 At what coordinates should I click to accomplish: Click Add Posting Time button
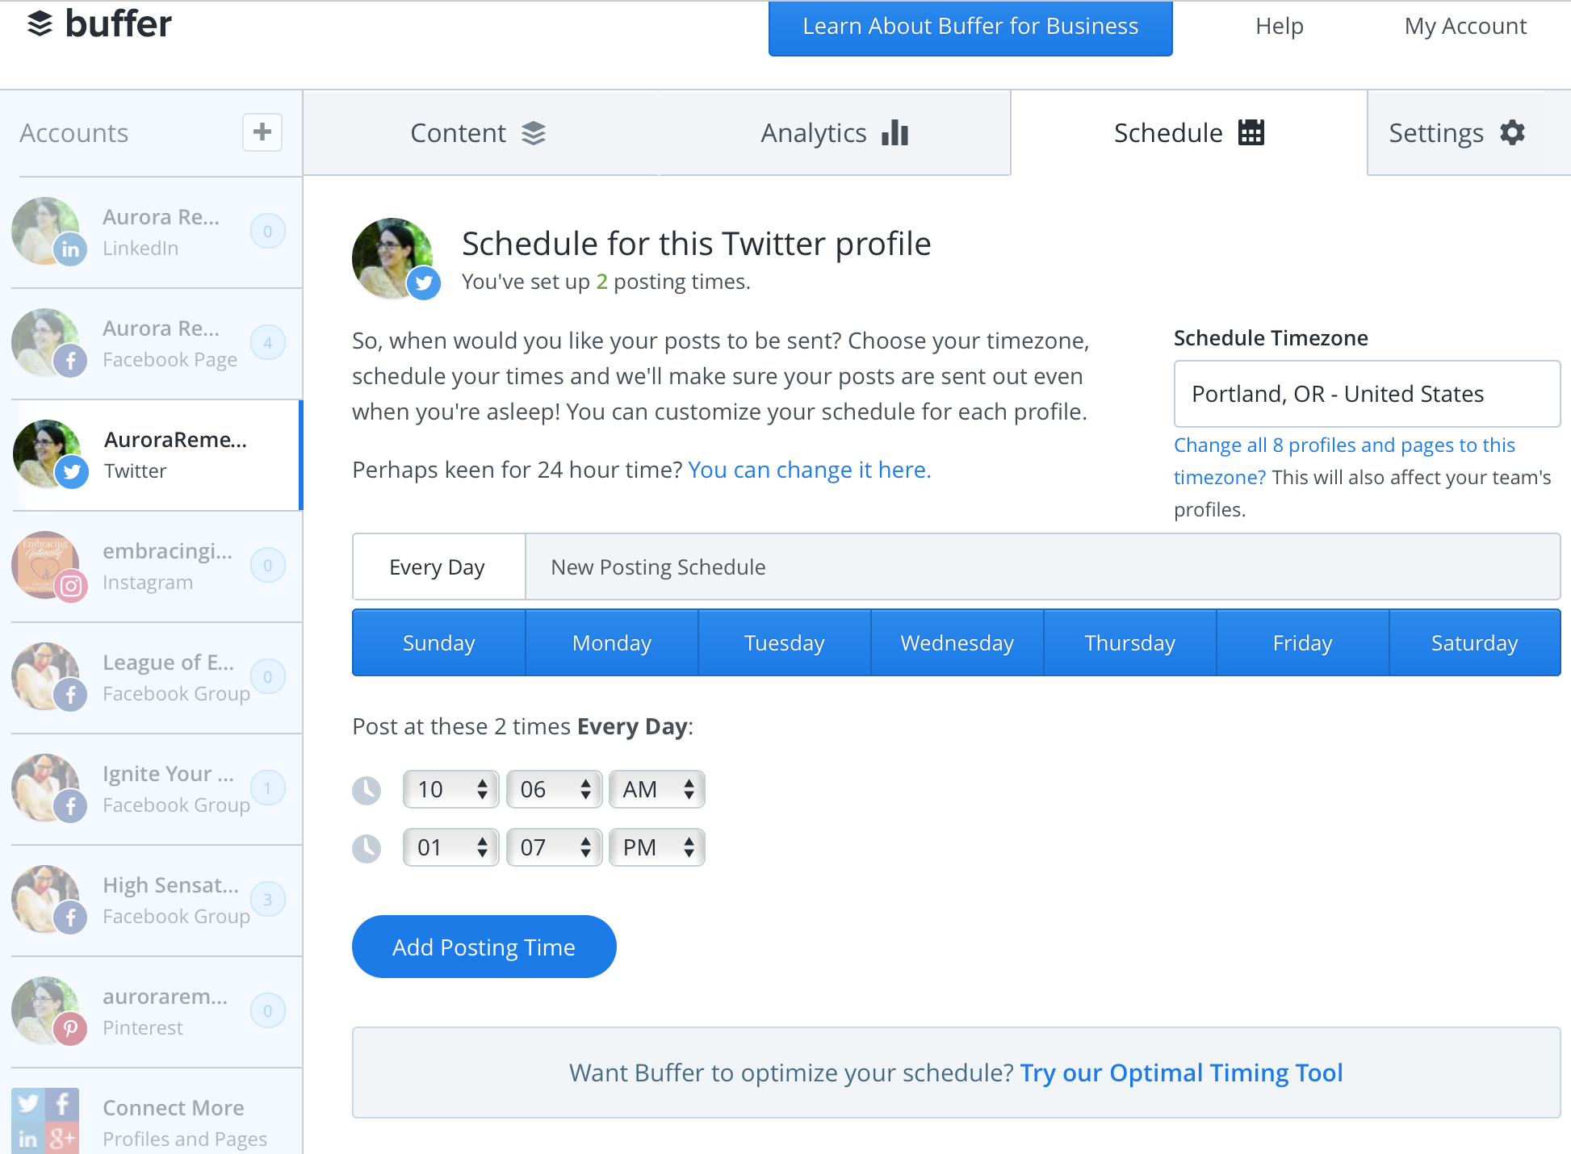pyautogui.click(x=484, y=947)
